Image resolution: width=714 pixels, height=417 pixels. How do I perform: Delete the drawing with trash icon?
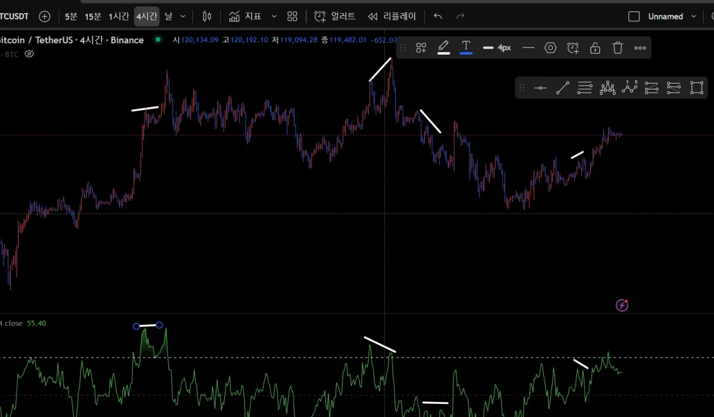[618, 48]
